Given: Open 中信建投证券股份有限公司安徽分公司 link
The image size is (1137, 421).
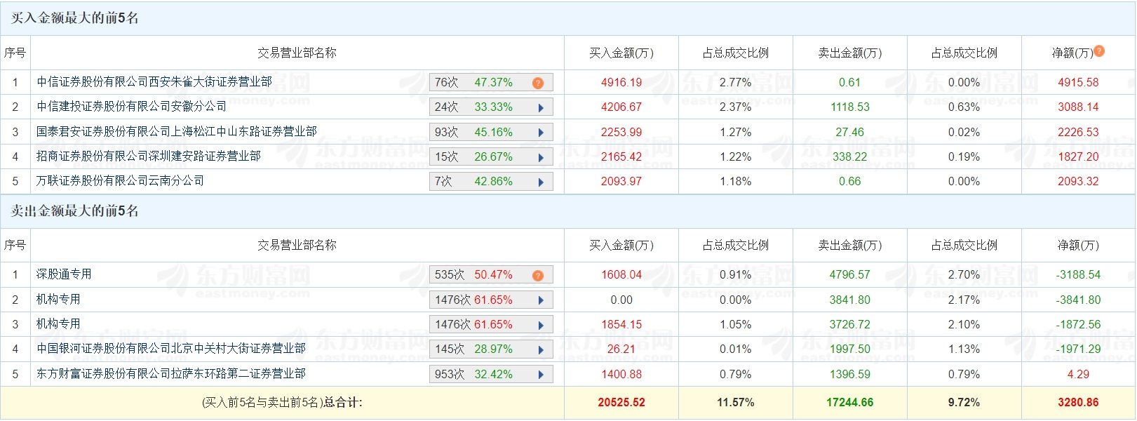Looking at the screenshot, I should click(x=132, y=107).
